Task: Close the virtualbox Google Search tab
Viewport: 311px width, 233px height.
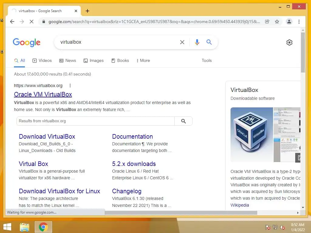Action: coord(76,11)
